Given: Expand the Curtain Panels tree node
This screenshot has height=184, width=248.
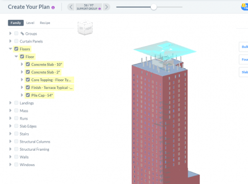Looking at the screenshot, I should (x=10, y=41).
